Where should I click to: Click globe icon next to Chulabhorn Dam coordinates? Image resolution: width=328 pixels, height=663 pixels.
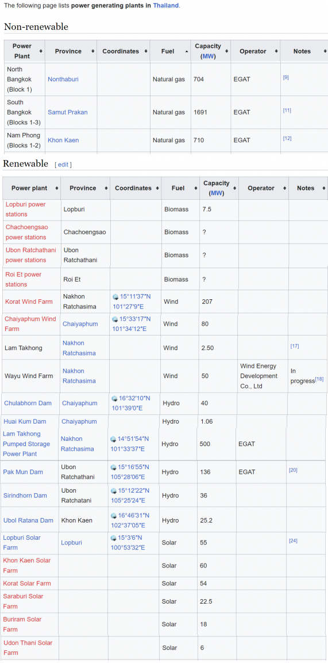coord(114,398)
